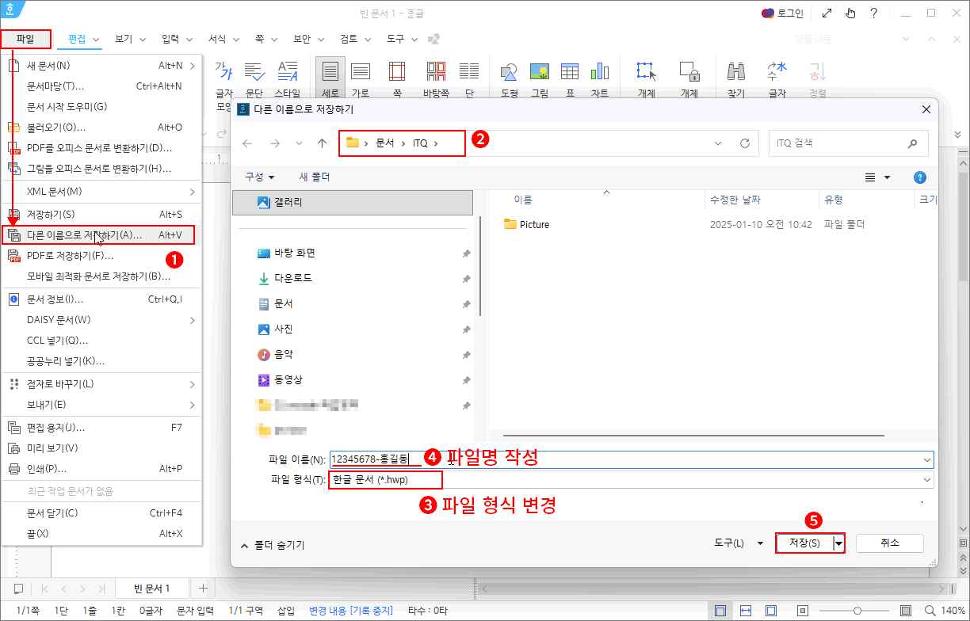The width and height of the screenshot is (970, 621).
Task: Create a folder with 새 폴더 button
Action: coord(315,177)
